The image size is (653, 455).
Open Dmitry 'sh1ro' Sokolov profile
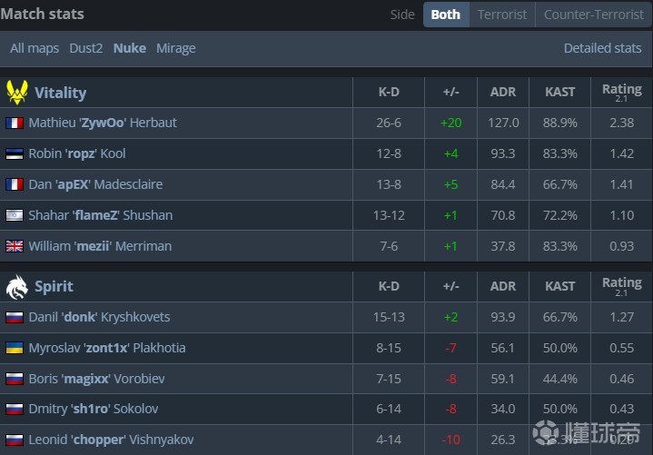(93, 410)
